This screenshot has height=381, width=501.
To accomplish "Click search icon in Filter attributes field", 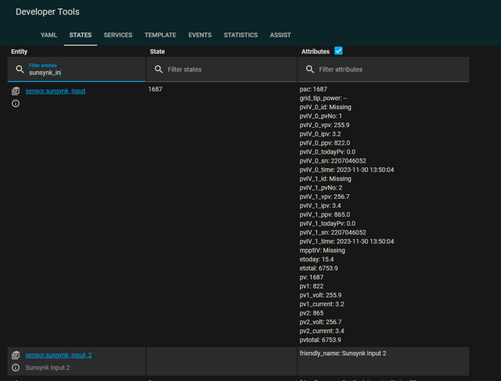I will tap(310, 69).
